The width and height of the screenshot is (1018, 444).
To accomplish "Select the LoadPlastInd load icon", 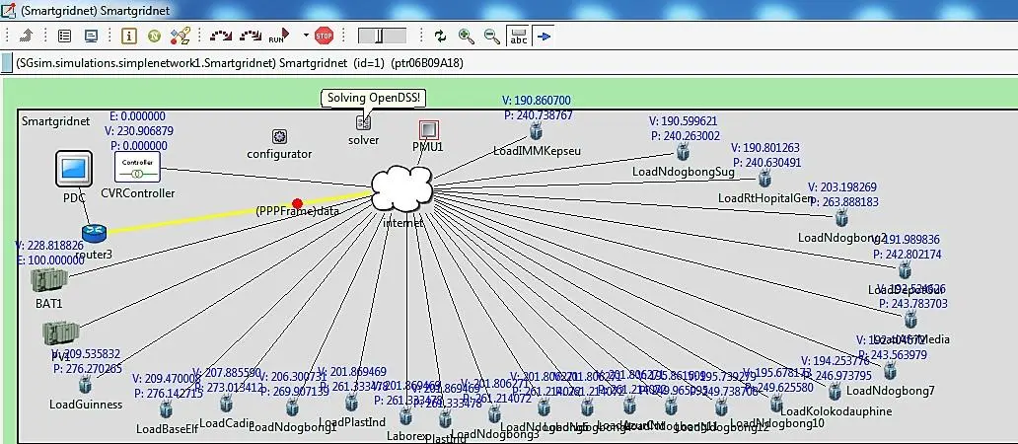I will pyautogui.click(x=351, y=403).
